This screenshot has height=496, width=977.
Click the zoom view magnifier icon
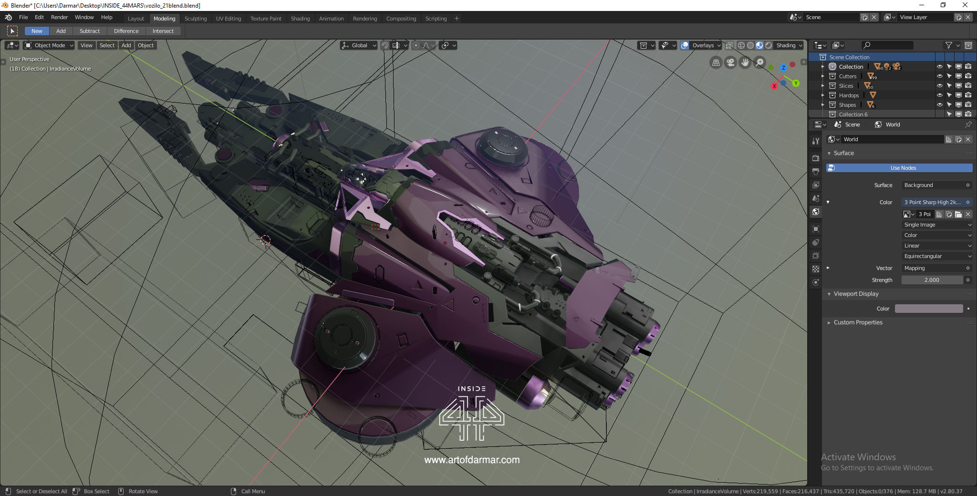[x=759, y=62]
